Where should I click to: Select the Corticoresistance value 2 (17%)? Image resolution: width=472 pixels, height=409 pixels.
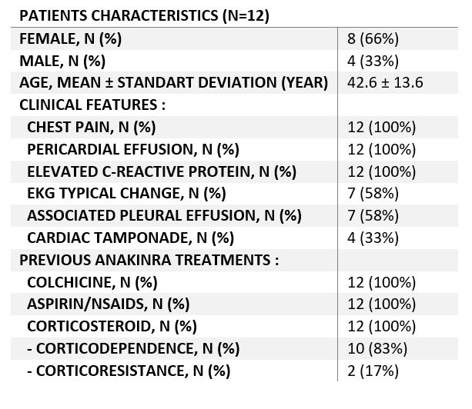(373, 371)
